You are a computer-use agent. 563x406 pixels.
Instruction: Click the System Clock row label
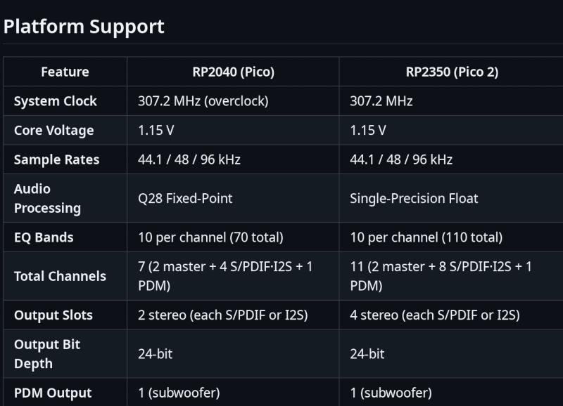click(56, 101)
